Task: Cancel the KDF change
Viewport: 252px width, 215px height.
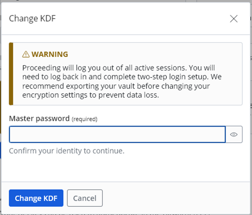Action: click(85, 198)
